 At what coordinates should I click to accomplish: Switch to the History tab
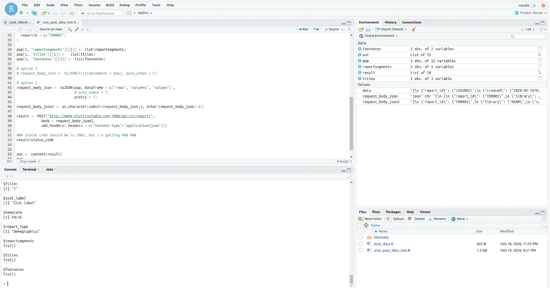(x=390, y=22)
